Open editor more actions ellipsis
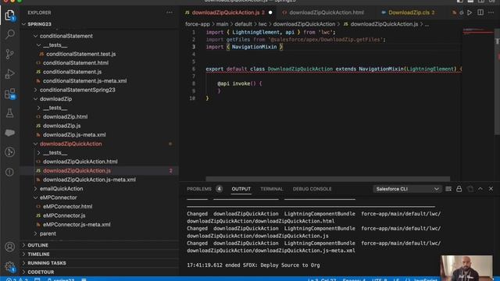The height and width of the screenshot is (281, 500). (491, 12)
